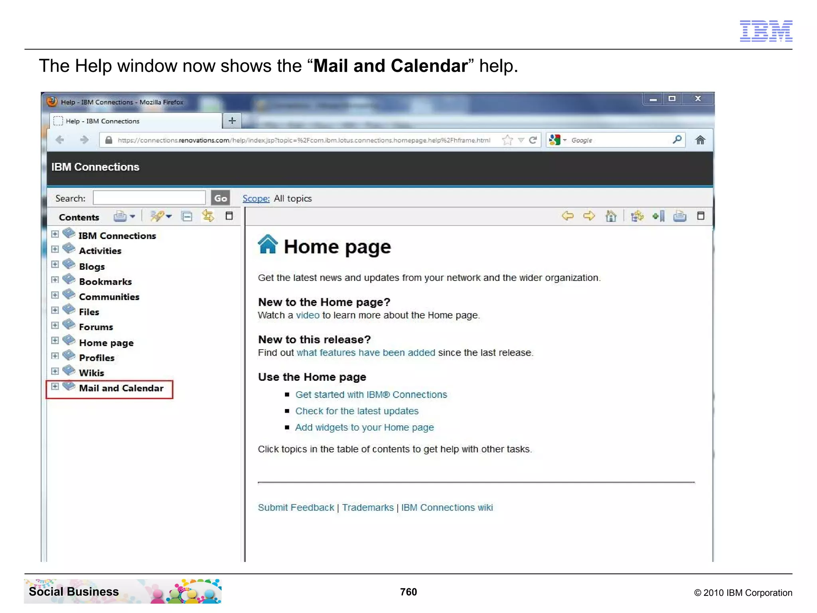The width and height of the screenshot is (817, 613).
Task: Go back in help content pane
Action: 567,216
